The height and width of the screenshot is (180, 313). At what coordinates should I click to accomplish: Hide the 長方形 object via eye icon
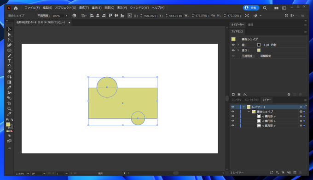click(233, 125)
